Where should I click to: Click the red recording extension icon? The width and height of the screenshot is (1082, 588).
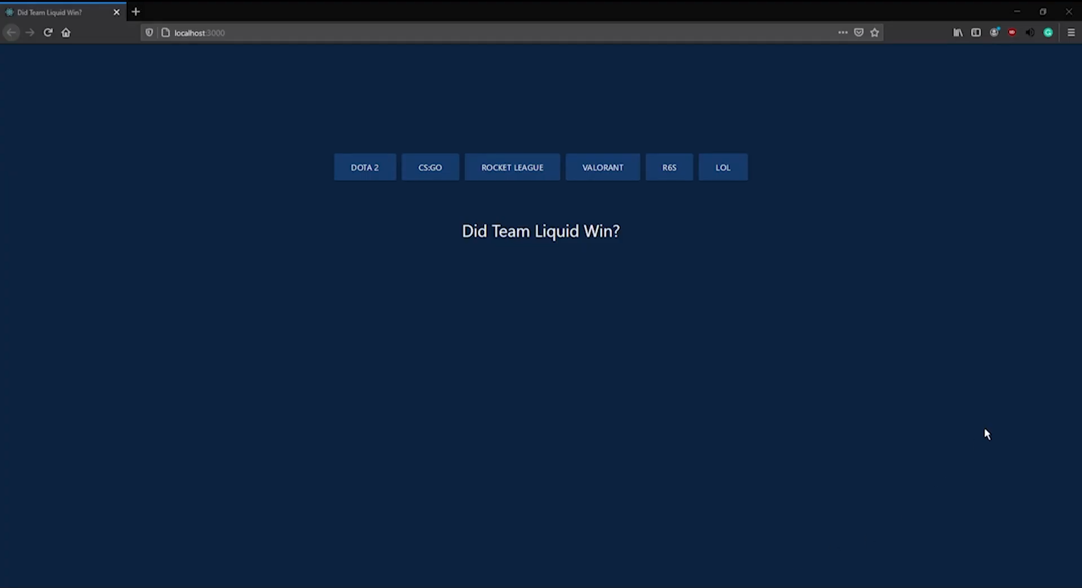pyautogui.click(x=1012, y=33)
